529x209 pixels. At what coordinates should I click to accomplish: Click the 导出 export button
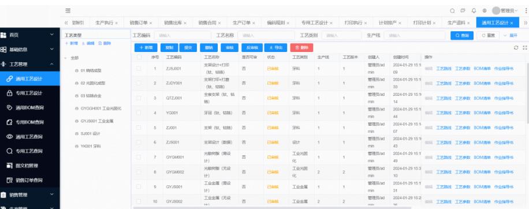275,48
